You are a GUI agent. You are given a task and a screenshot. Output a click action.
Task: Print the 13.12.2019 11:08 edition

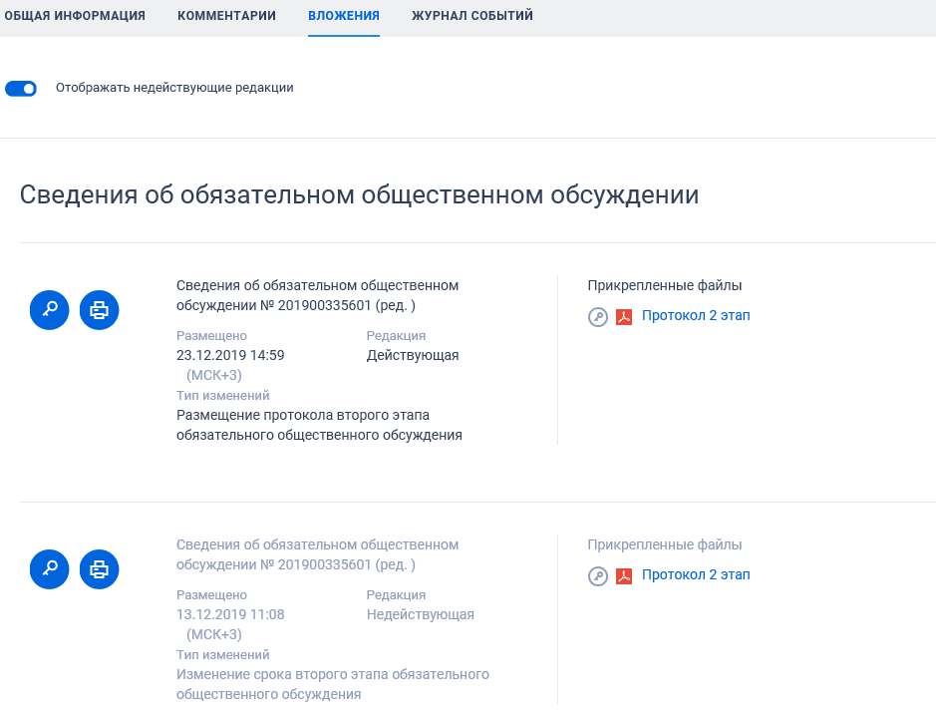99,569
